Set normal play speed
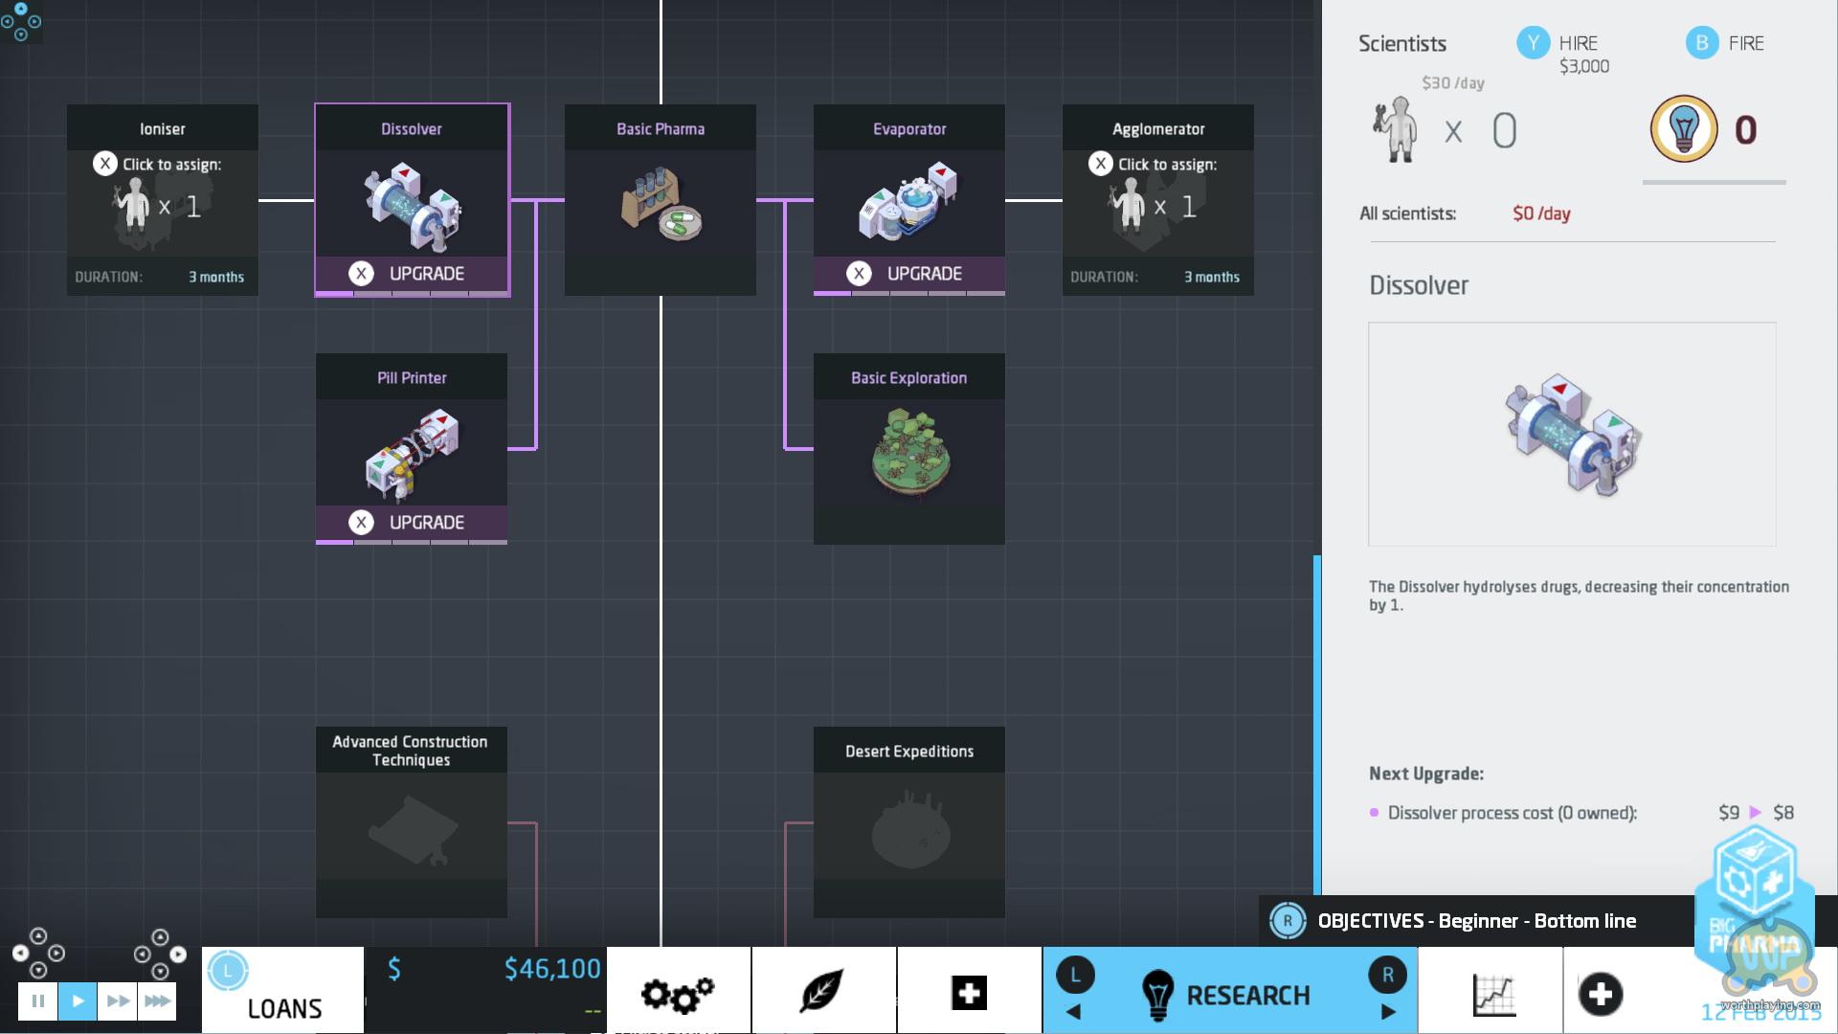The image size is (1838, 1034). [78, 1001]
